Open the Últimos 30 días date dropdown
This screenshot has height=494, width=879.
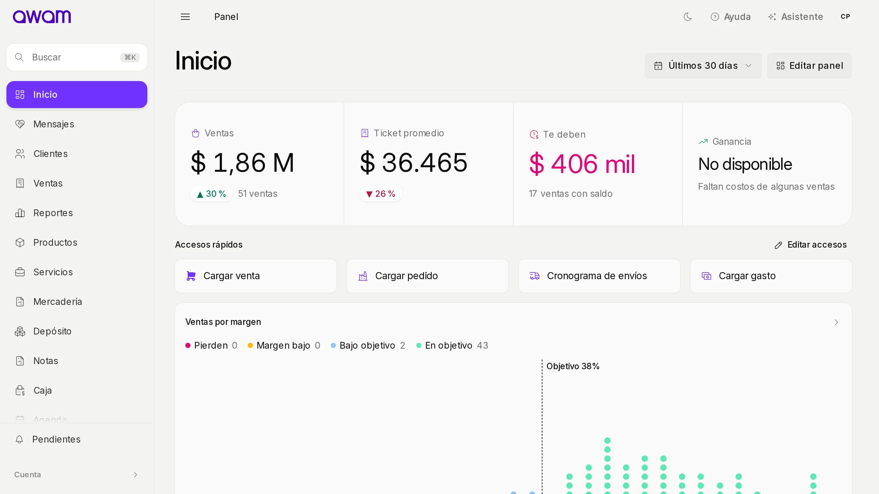click(x=703, y=66)
